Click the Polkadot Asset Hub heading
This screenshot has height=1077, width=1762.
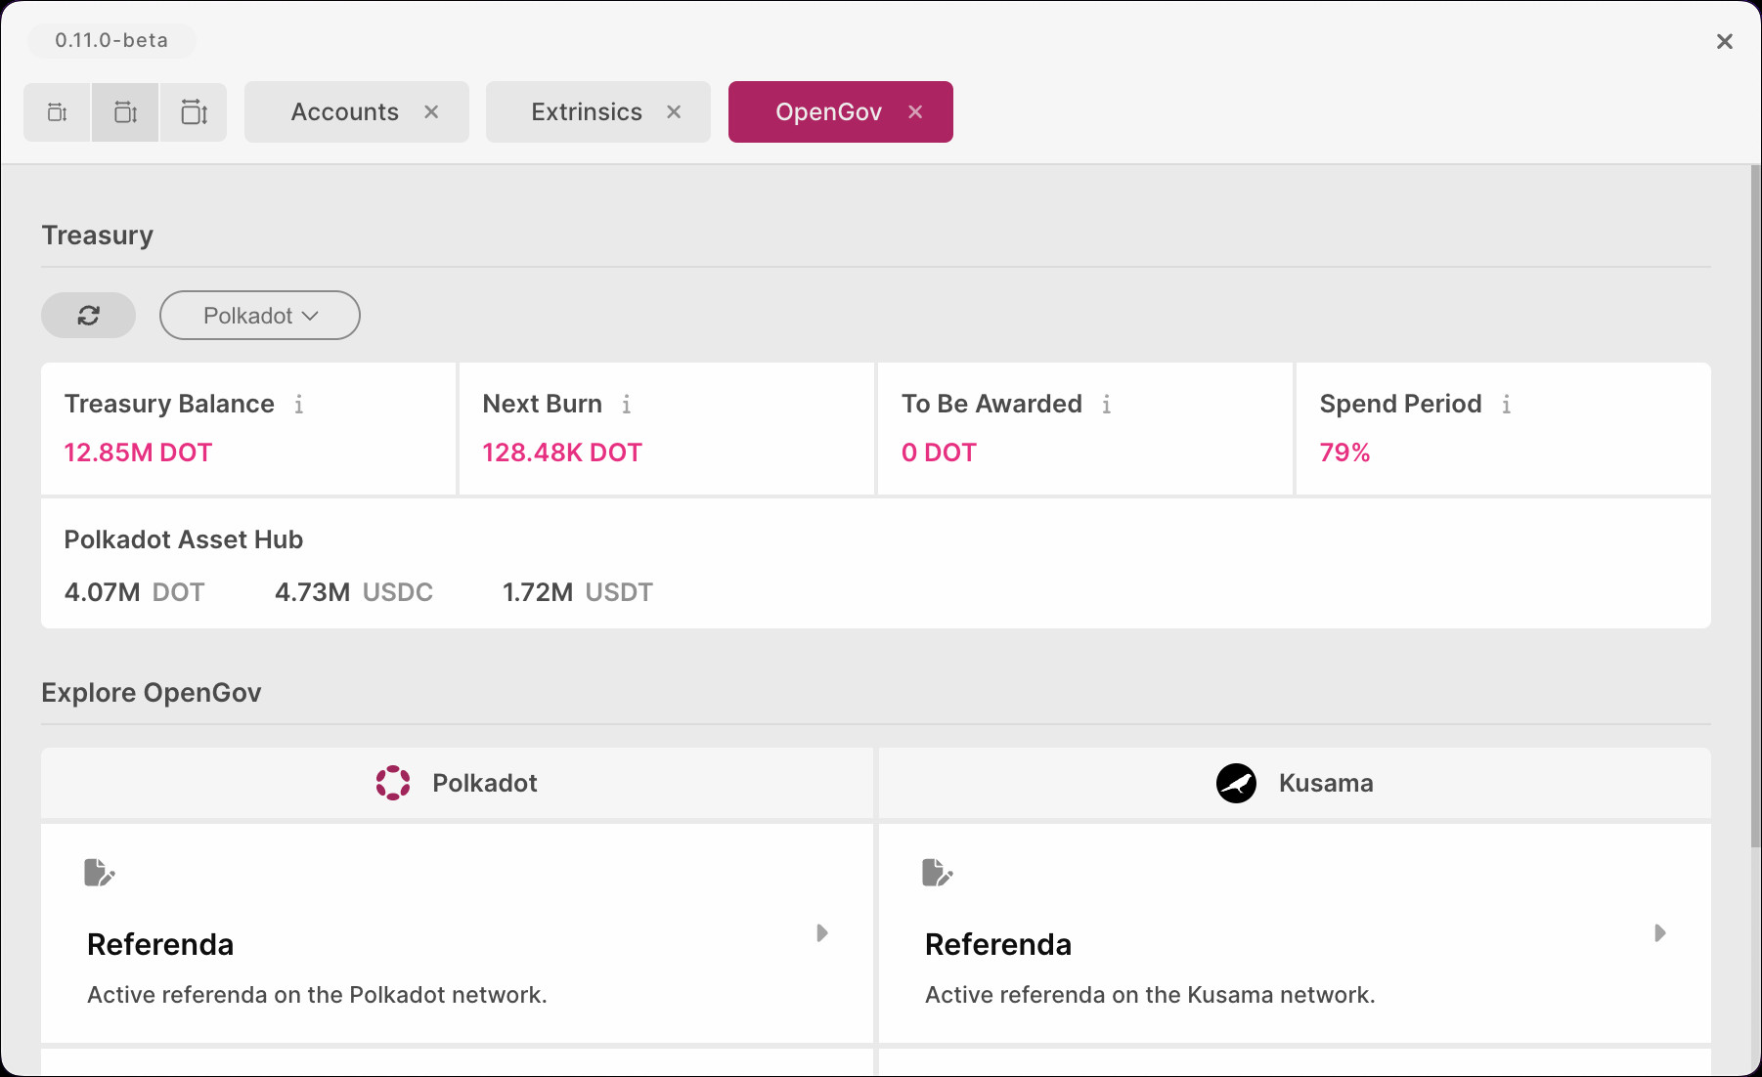[x=184, y=539]
